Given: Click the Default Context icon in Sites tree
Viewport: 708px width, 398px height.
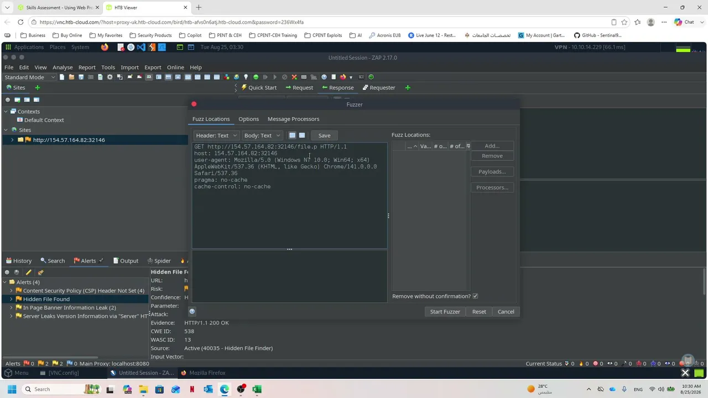Looking at the screenshot, I should pyautogui.click(x=20, y=120).
